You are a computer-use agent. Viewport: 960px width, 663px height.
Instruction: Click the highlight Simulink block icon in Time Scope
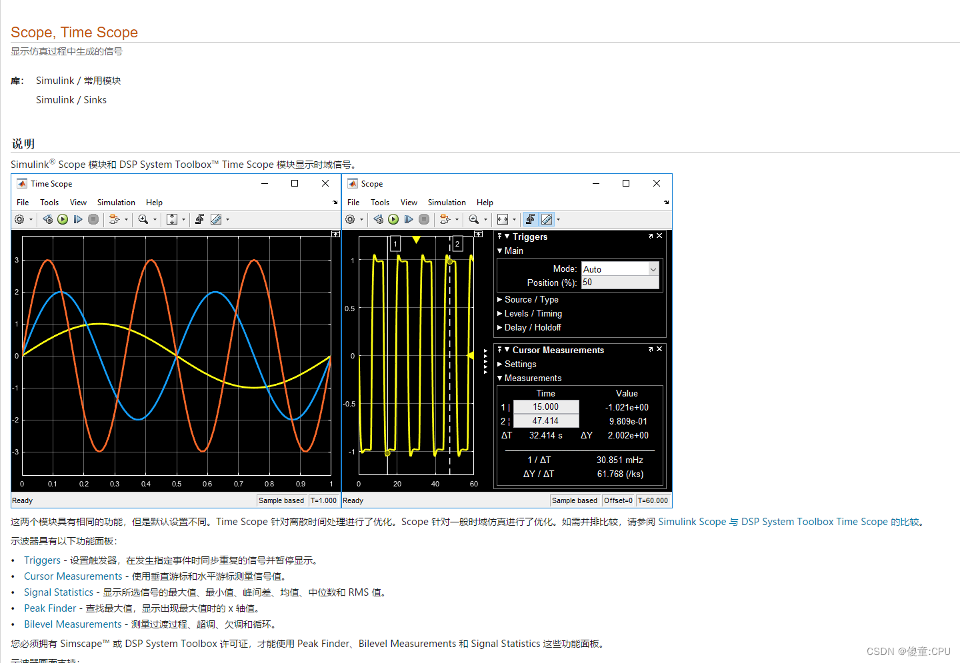[x=114, y=219]
